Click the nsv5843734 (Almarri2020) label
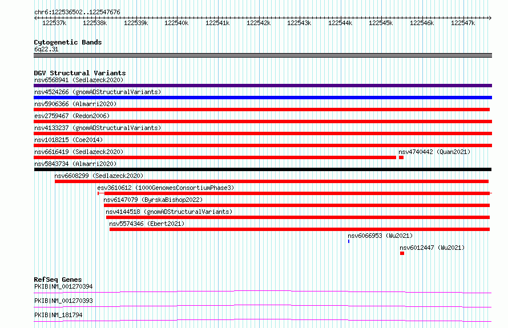The height and width of the screenshot is (328, 508). (75, 164)
